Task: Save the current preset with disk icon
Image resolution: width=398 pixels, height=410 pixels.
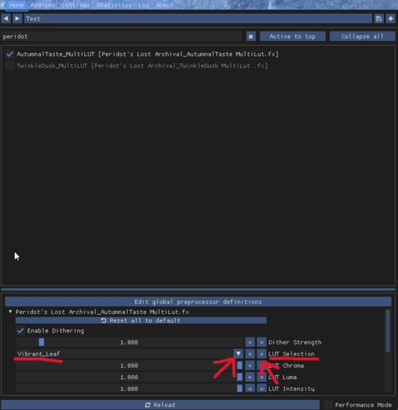Action: [x=379, y=19]
